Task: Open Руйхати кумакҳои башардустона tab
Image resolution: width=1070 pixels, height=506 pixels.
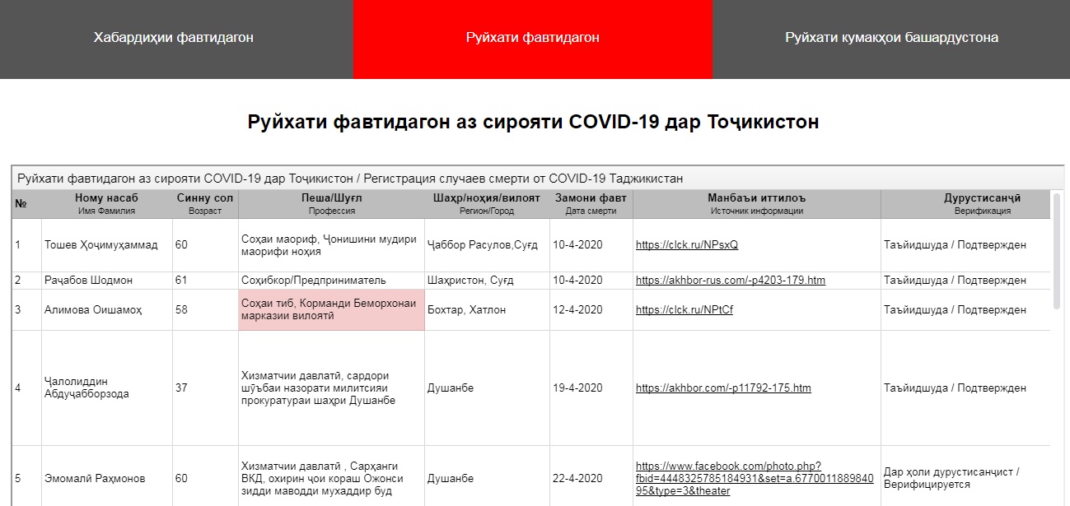Action: [891, 38]
